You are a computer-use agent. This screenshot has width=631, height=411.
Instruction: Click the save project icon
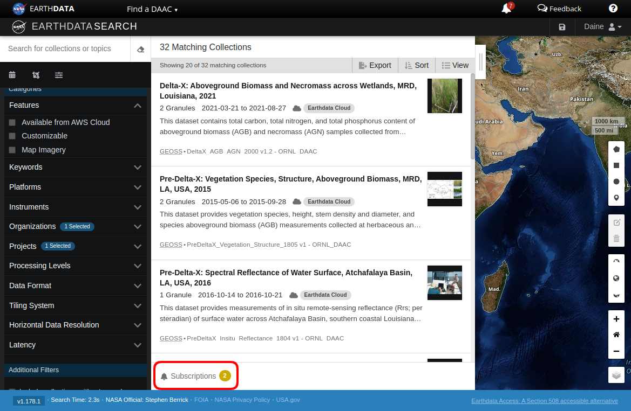point(562,27)
